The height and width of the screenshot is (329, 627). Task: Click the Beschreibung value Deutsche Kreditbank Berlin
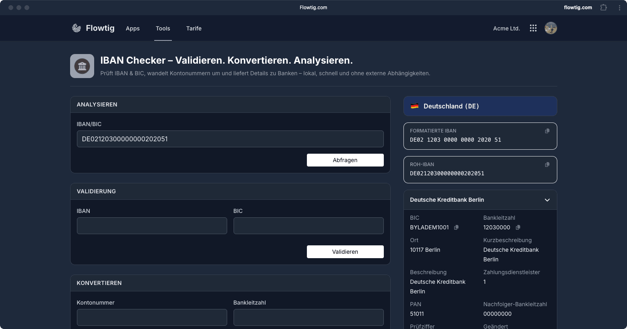pyautogui.click(x=438, y=287)
